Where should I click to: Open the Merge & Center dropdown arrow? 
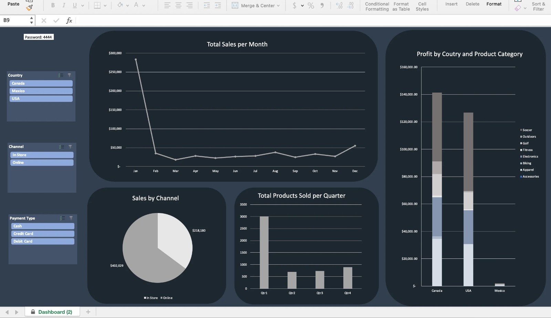tap(278, 6)
